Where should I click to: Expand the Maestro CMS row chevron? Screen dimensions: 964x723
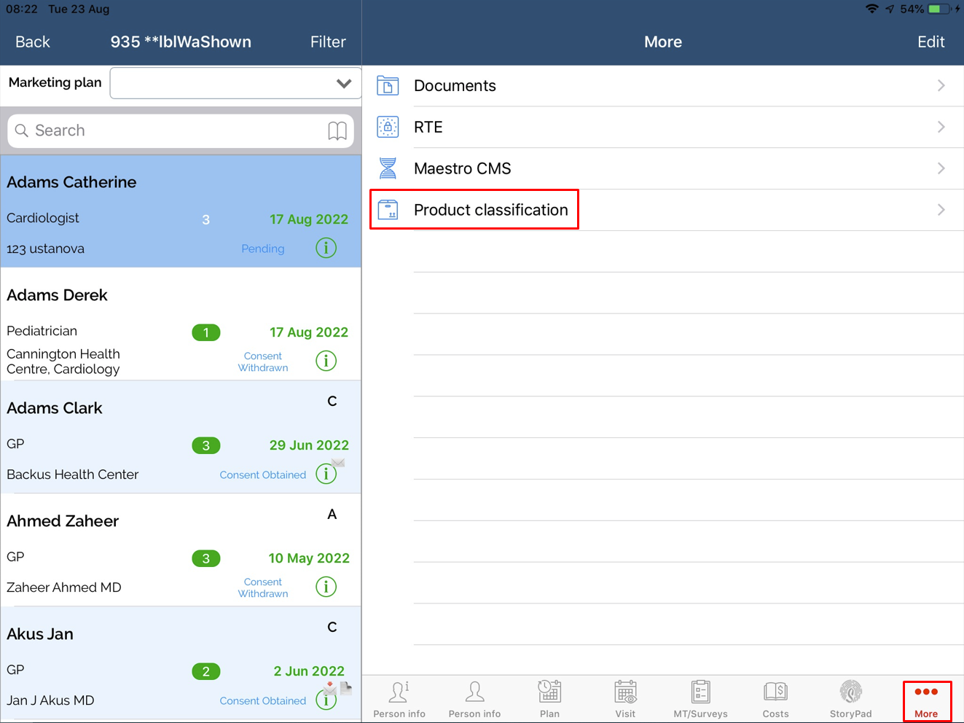(x=941, y=168)
